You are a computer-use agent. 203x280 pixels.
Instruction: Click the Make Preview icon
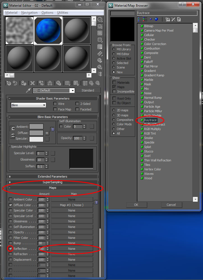coord(100,53)
